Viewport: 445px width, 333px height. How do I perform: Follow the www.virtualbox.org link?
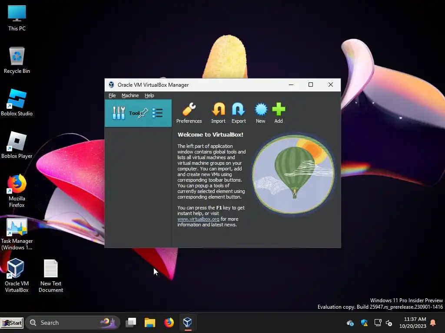tap(198, 219)
